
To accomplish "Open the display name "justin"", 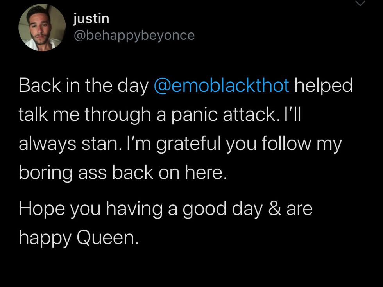I will [91, 18].
